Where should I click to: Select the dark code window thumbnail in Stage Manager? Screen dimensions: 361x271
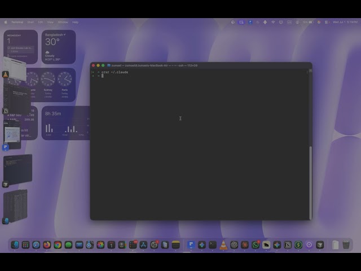(17, 169)
